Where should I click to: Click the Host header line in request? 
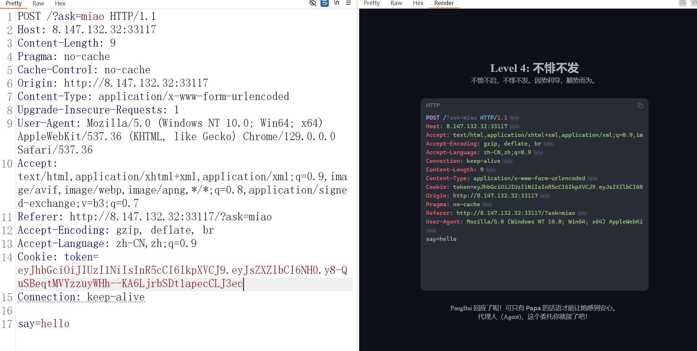click(87, 30)
